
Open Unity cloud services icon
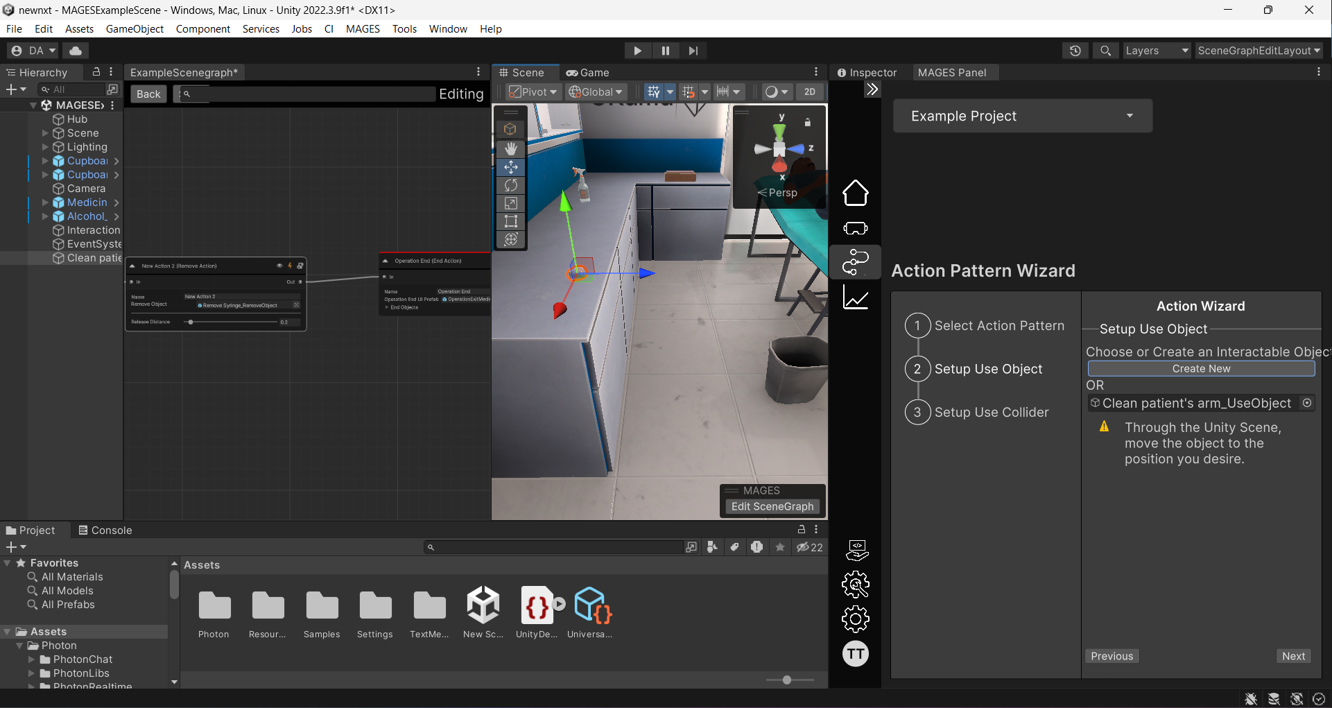[x=76, y=51]
